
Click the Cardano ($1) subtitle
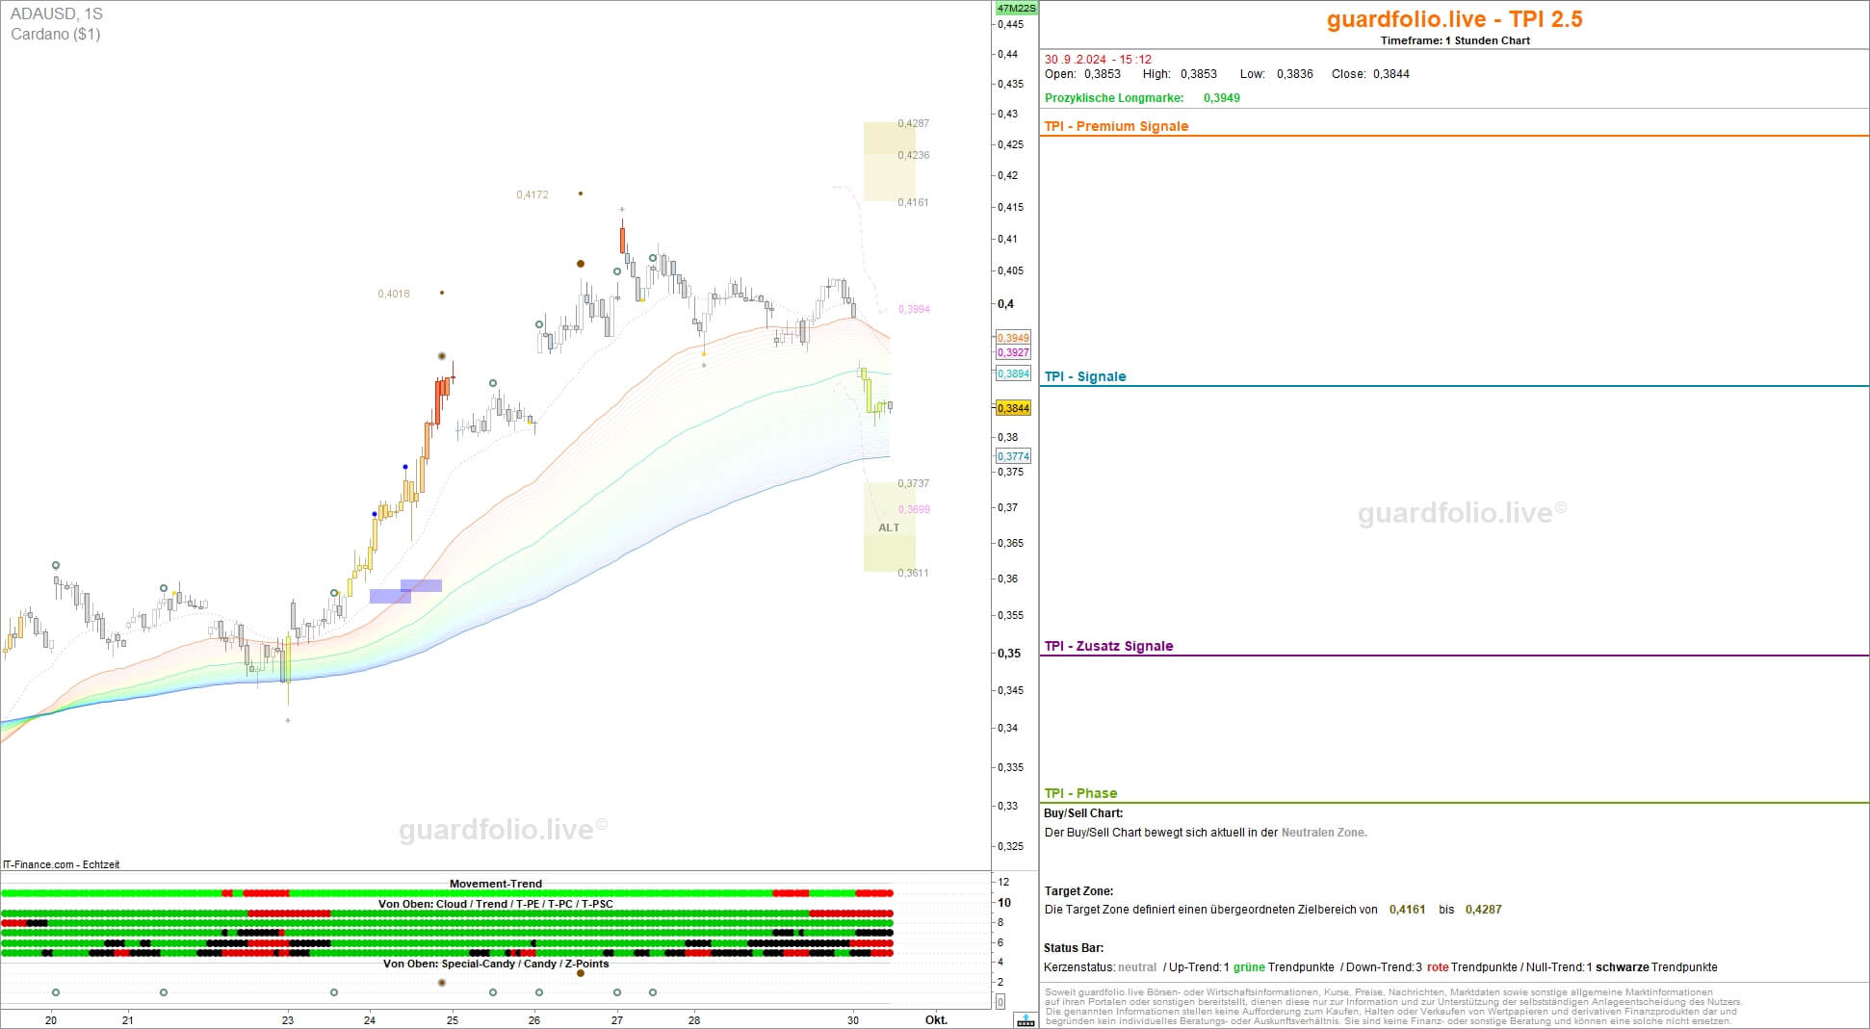(56, 34)
